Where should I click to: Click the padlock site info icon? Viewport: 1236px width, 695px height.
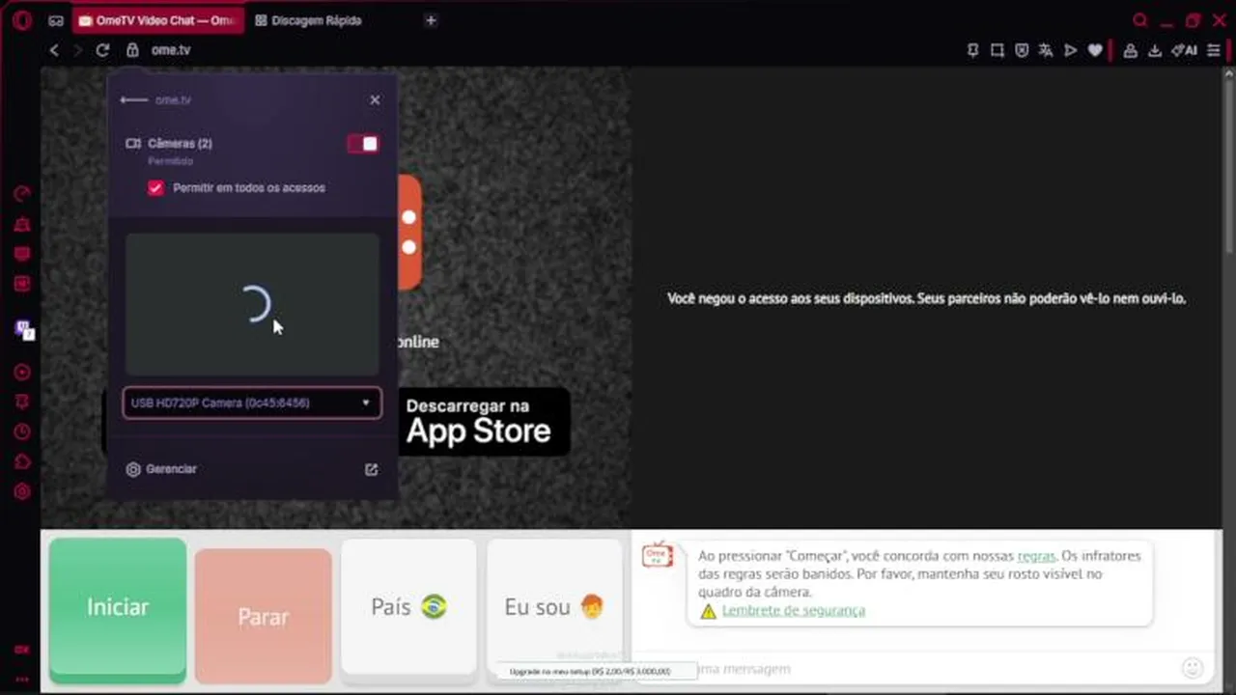coord(132,50)
